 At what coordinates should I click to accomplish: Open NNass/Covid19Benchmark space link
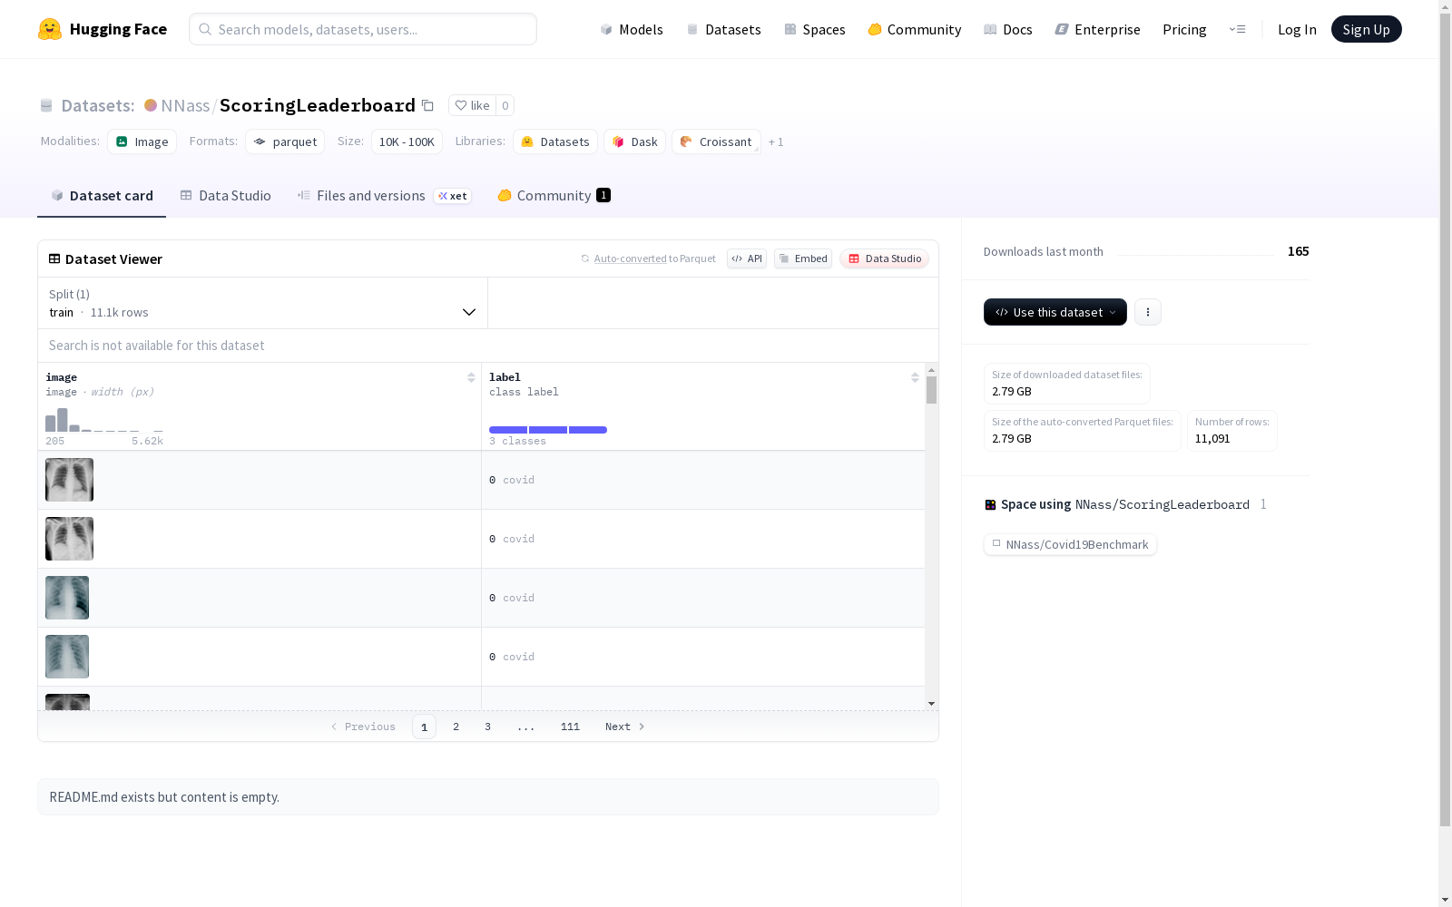pyautogui.click(x=1070, y=544)
